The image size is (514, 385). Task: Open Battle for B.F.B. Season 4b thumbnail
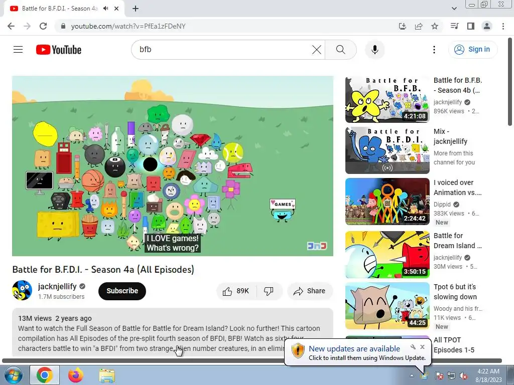(387, 99)
